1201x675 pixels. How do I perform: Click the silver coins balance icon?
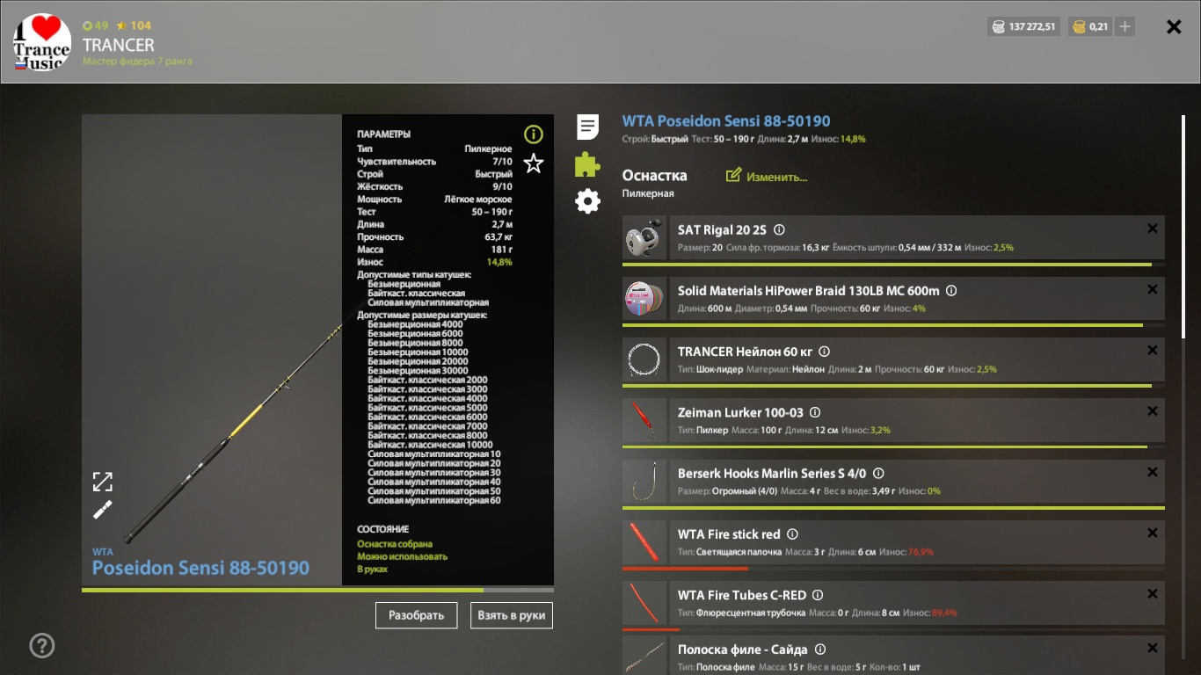pos(998,26)
